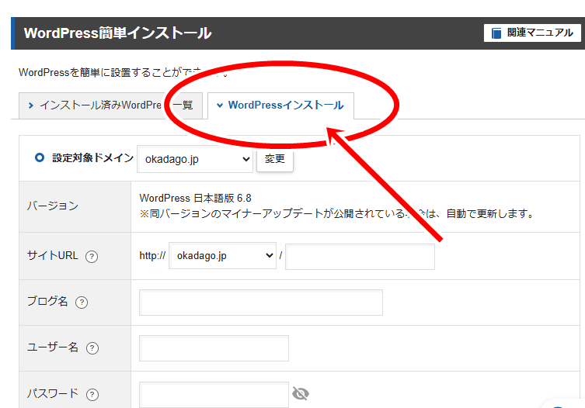Screen dimensions: 585x408
Task: Open the 設定対象ドメイン dropdown
Action: point(195,159)
